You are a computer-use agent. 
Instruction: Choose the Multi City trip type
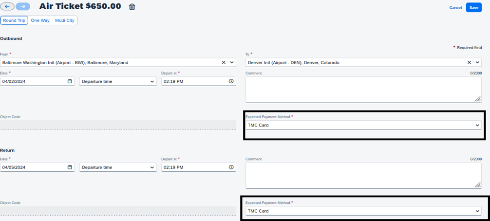pyautogui.click(x=65, y=20)
